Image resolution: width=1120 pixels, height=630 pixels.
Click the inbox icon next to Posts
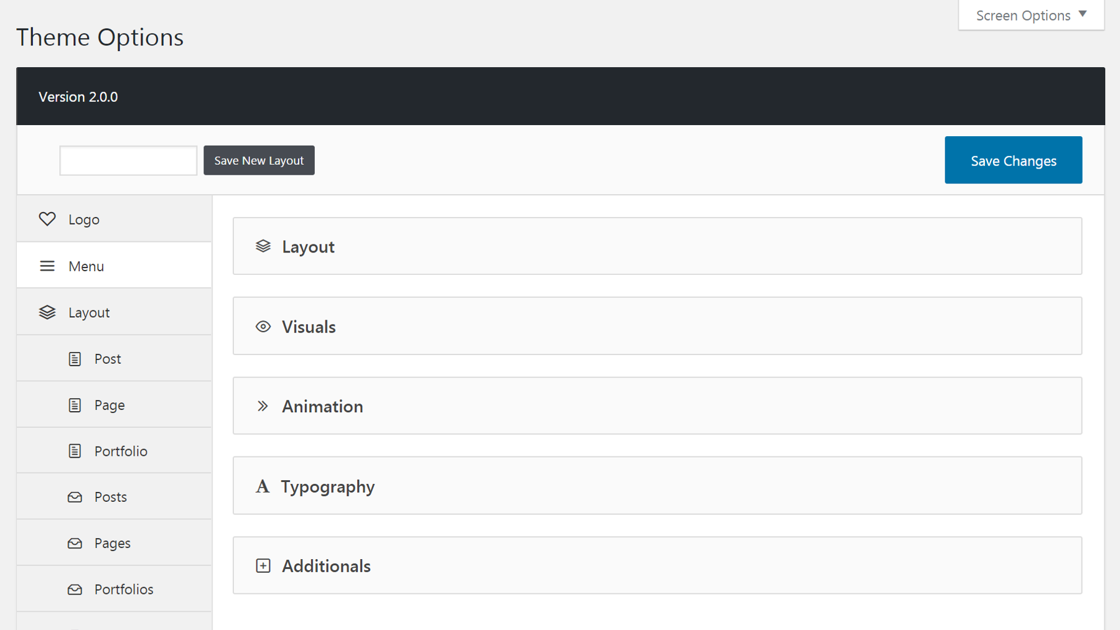75,497
